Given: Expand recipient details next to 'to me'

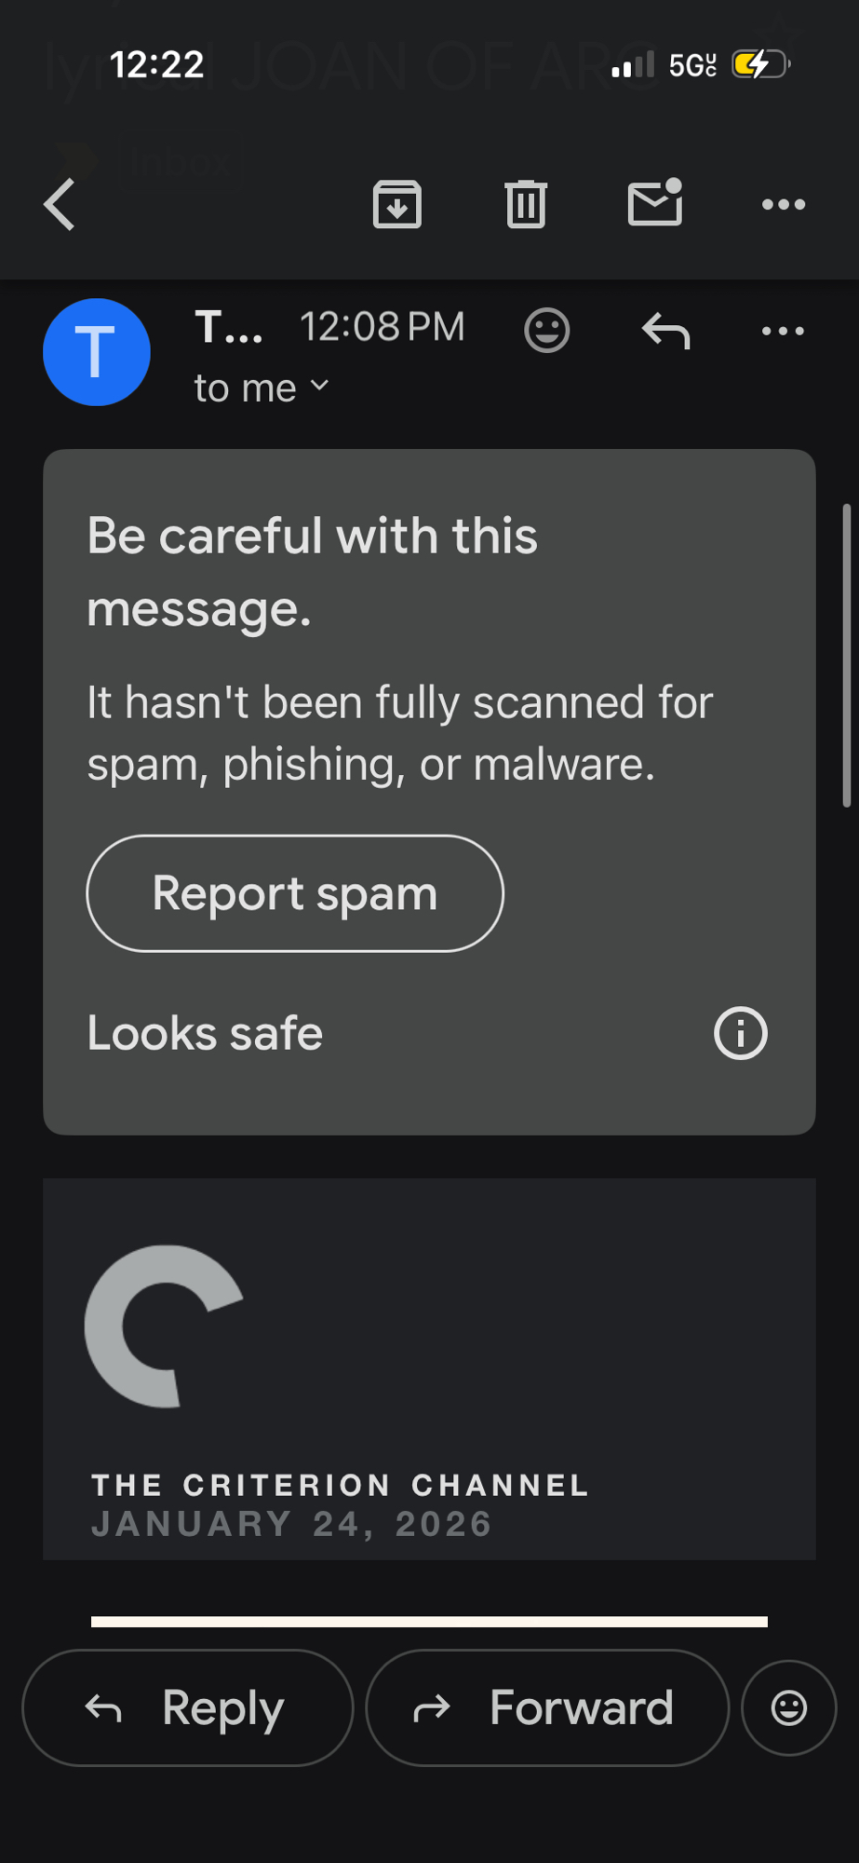Looking at the screenshot, I should pos(319,386).
